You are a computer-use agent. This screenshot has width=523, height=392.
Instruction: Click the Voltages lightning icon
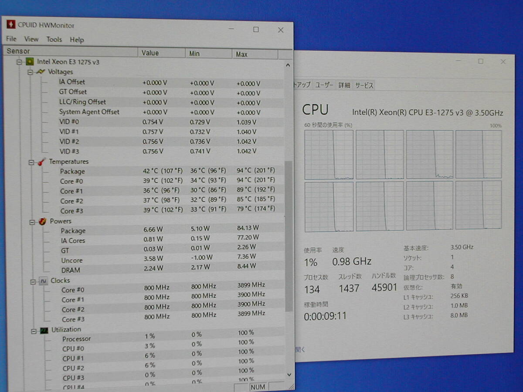pyautogui.click(x=41, y=71)
